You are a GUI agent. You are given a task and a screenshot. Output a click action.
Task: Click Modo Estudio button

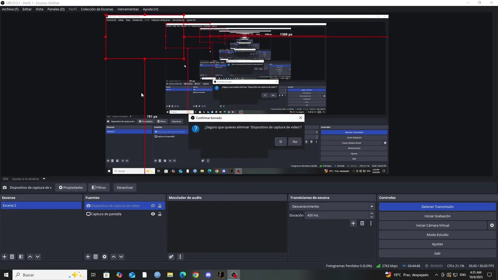pyautogui.click(x=437, y=234)
